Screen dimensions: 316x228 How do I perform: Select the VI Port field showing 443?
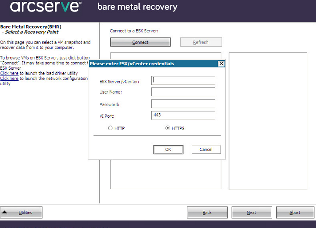(x=183, y=115)
